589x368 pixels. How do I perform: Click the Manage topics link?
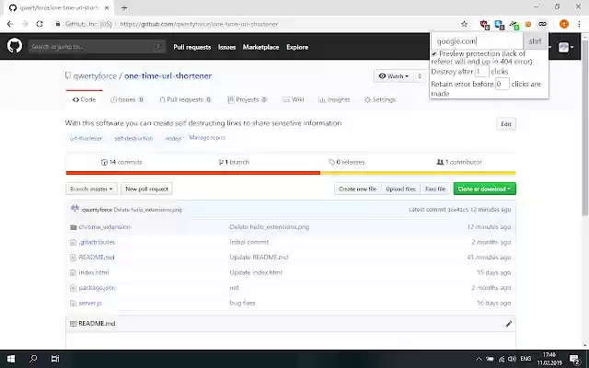[207, 138]
